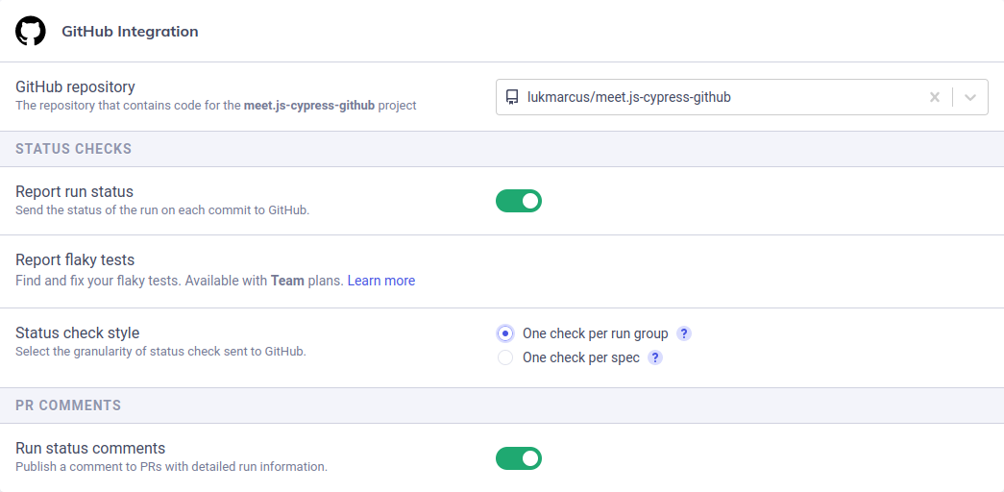The width and height of the screenshot is (1004, 492).
Task: Click the 'The repository that contains code' description
Action: pyautogui.click(x=216, y=105)
